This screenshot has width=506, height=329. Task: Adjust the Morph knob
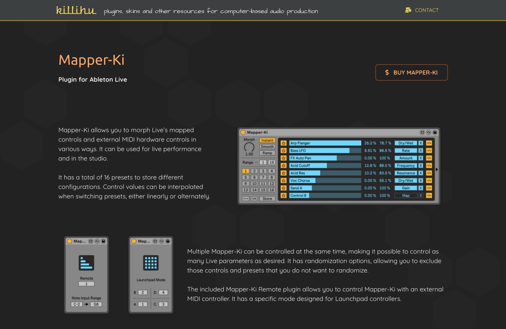pos(249,148)
